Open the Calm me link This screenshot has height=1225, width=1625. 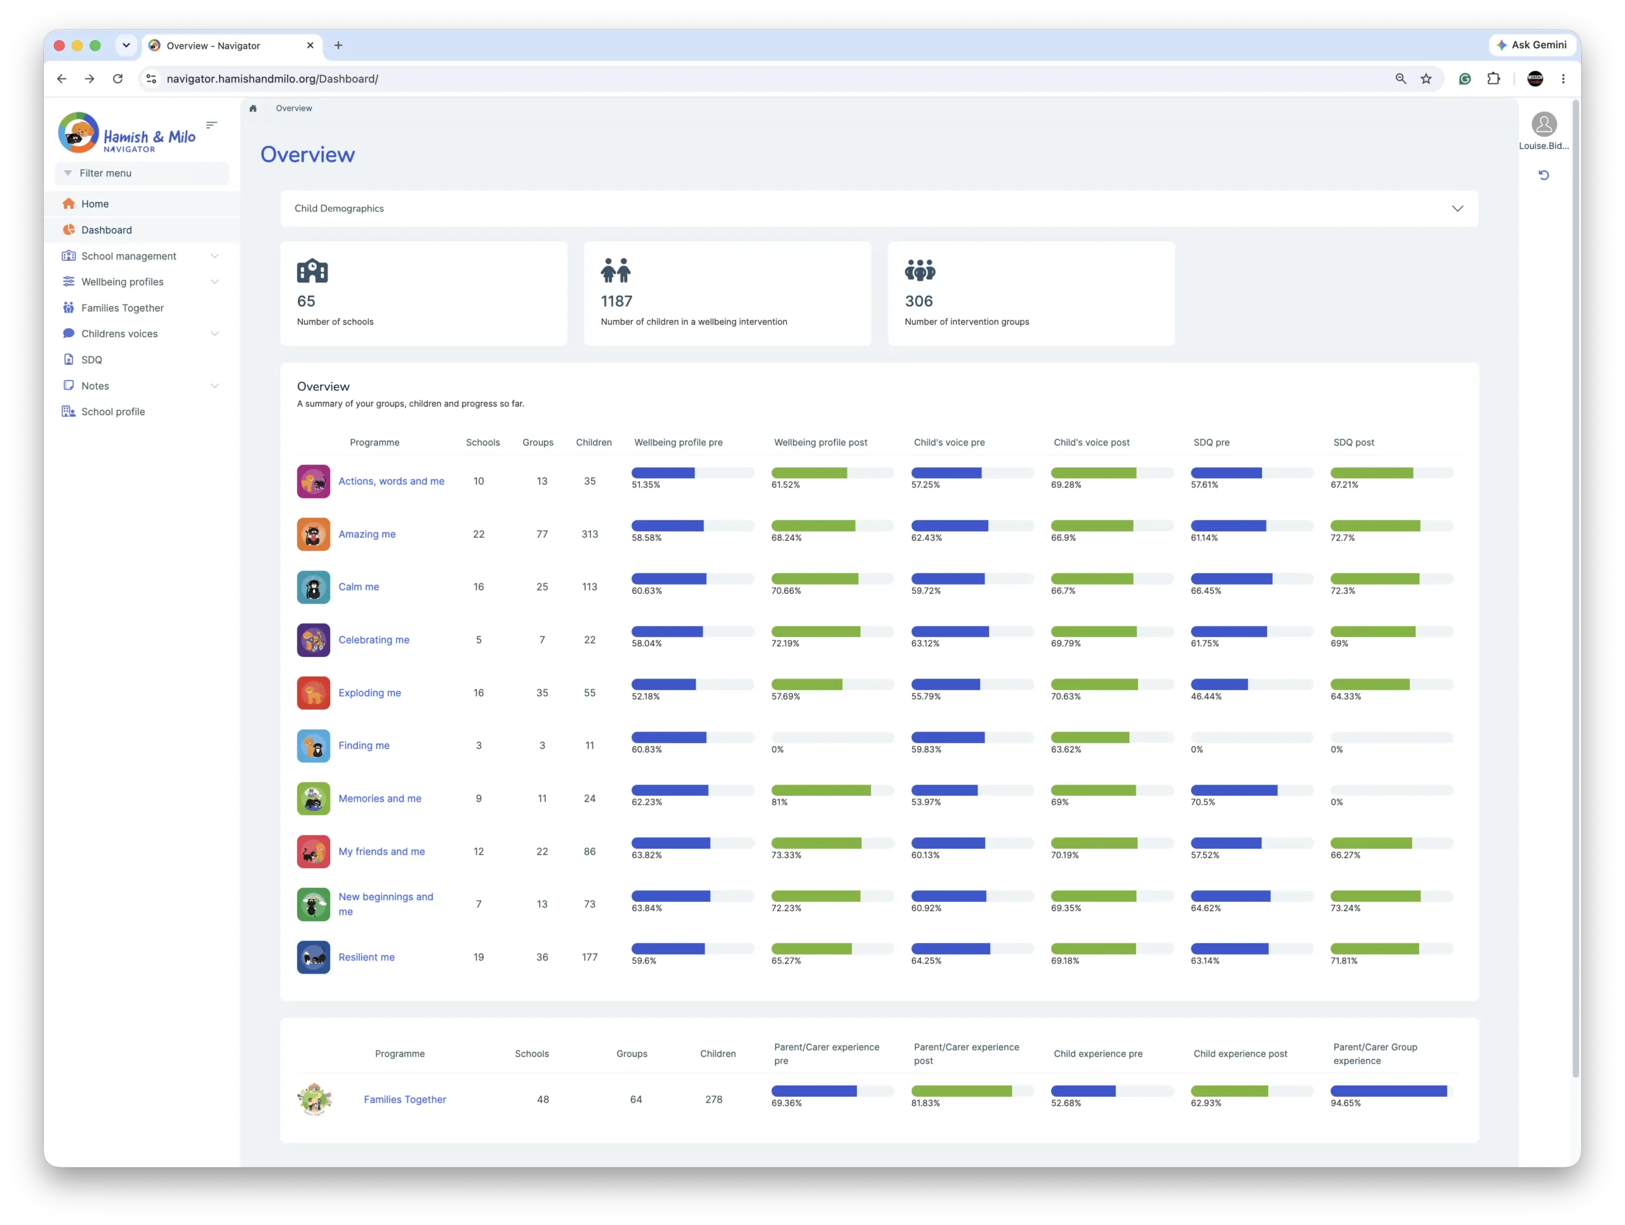click(359, 587)
